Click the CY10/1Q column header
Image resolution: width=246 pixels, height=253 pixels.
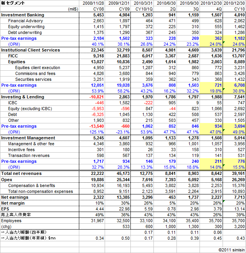144,9
